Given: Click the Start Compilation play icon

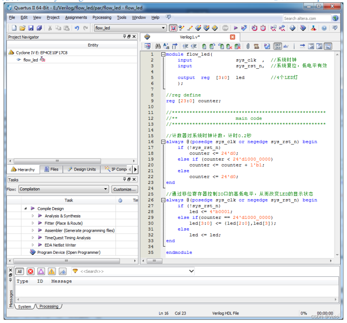Looking at the screenshot, I should point(236,28).
